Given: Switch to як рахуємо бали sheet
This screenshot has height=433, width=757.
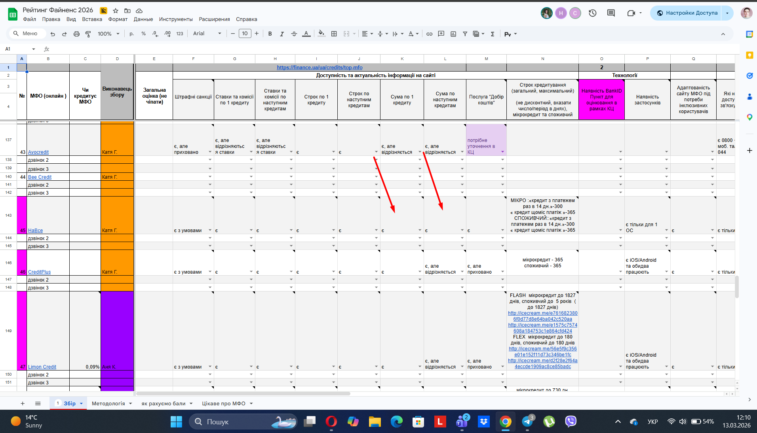Looking at the screenshot, I should 164,404.
